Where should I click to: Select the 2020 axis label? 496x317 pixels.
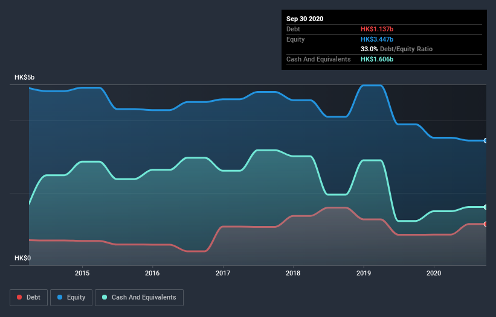point(434,273)
